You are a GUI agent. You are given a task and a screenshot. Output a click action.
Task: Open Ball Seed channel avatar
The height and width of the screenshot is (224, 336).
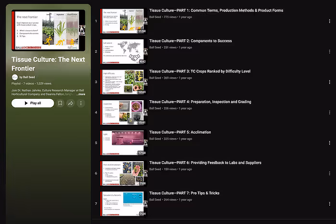pyautogui.click(x=15, y=77)
